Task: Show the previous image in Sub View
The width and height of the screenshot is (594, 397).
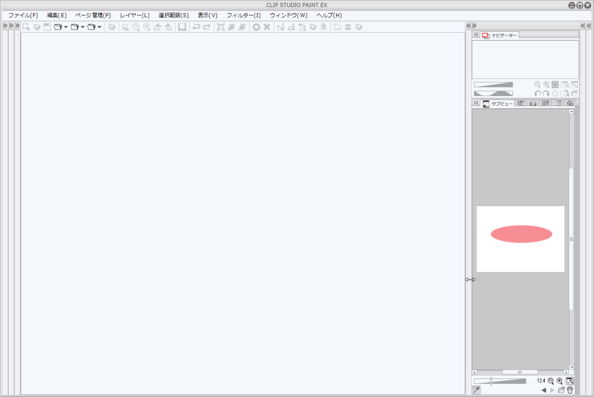Action: [x=544, y=390]
